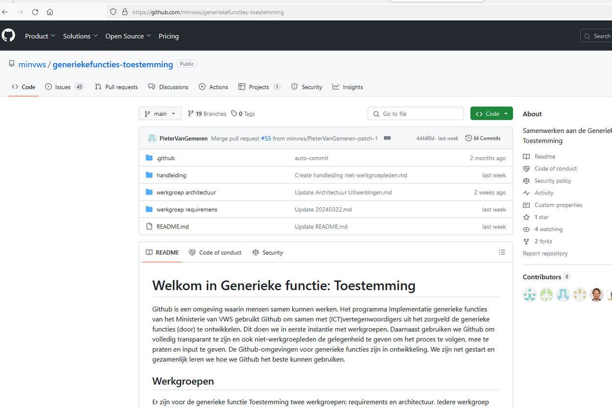
Task: Go back with the browser back arrow
Action: tap(5, 12)
